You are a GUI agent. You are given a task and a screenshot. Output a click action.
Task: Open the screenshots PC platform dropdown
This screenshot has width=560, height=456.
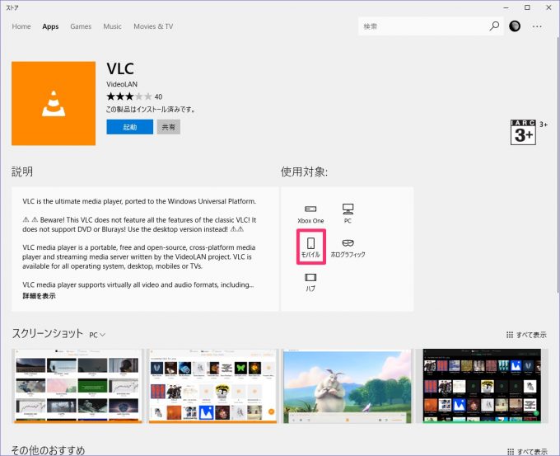click(97, 335)
